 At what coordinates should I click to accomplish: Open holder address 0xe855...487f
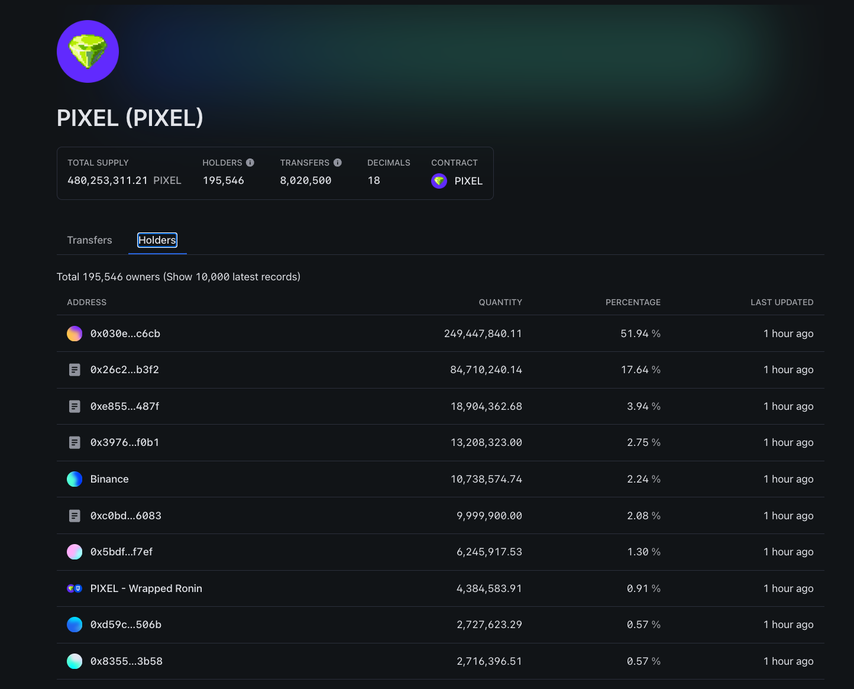click(125, 406)
